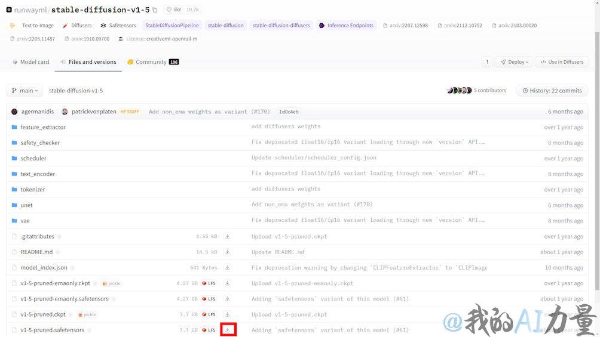Open the .gitattributes file
The height and width of the screenshot is (337, 600).
pyautogui.click(x=38, y=237)
